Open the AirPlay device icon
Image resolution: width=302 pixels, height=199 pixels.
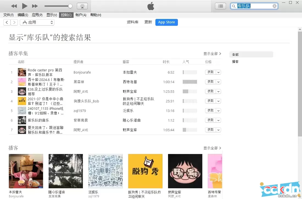tap(82, 6)
